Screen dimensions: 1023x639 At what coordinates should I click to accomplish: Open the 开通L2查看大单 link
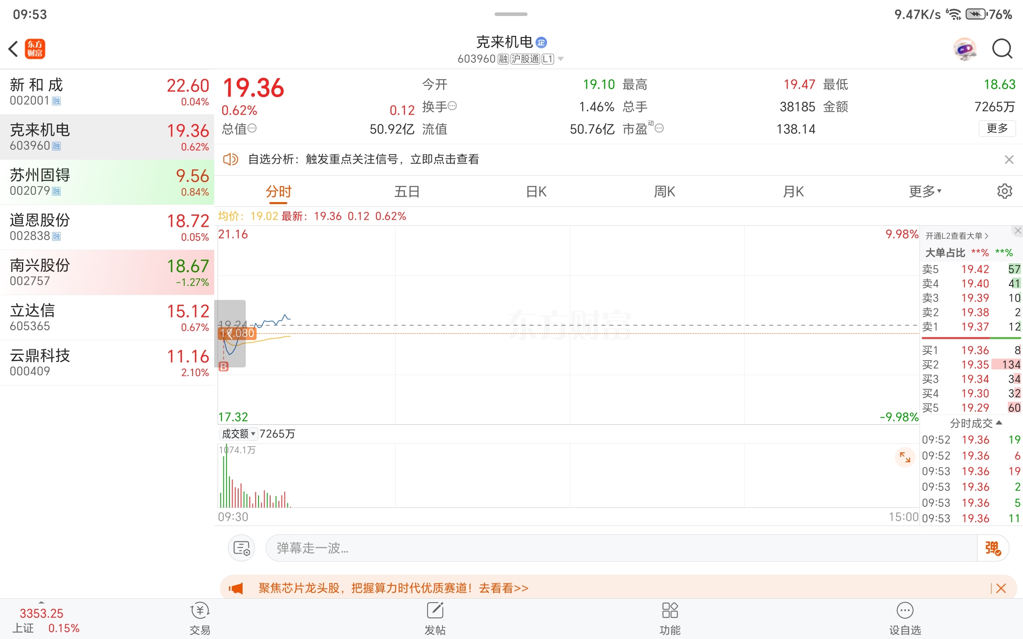(x=957, y=236)
